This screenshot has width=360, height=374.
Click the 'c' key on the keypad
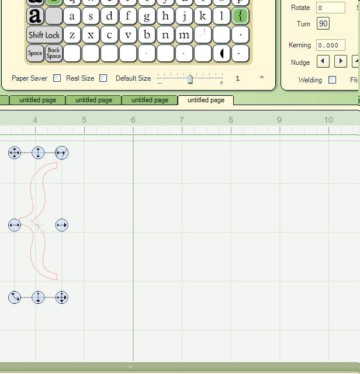point(109,35)
